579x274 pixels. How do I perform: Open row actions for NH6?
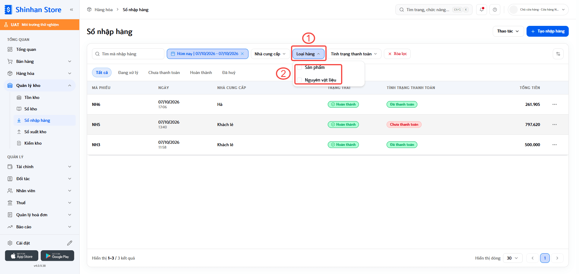pyautogui.click(x=555, y=104)
